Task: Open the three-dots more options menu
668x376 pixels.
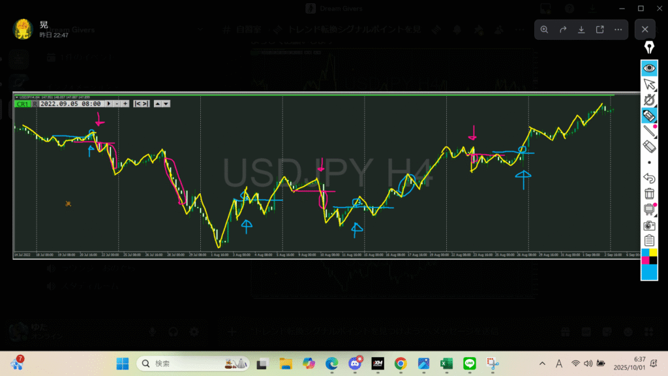Action: (617, 29)
